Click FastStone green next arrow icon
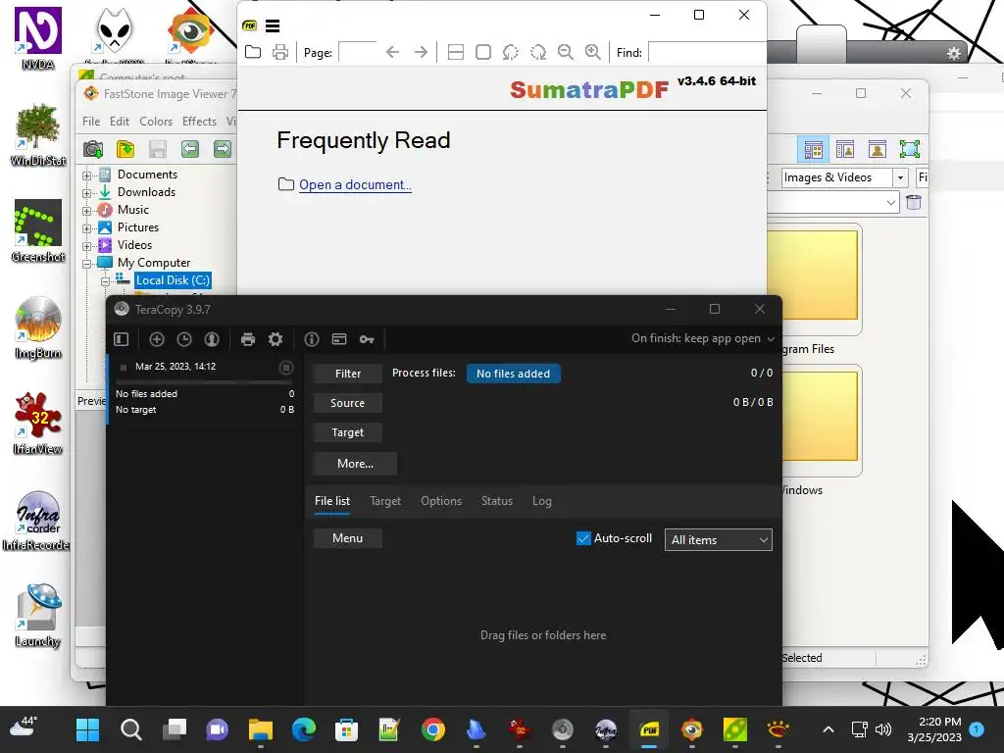This screenshot has width=1004, height=753. tap(223, 149)
